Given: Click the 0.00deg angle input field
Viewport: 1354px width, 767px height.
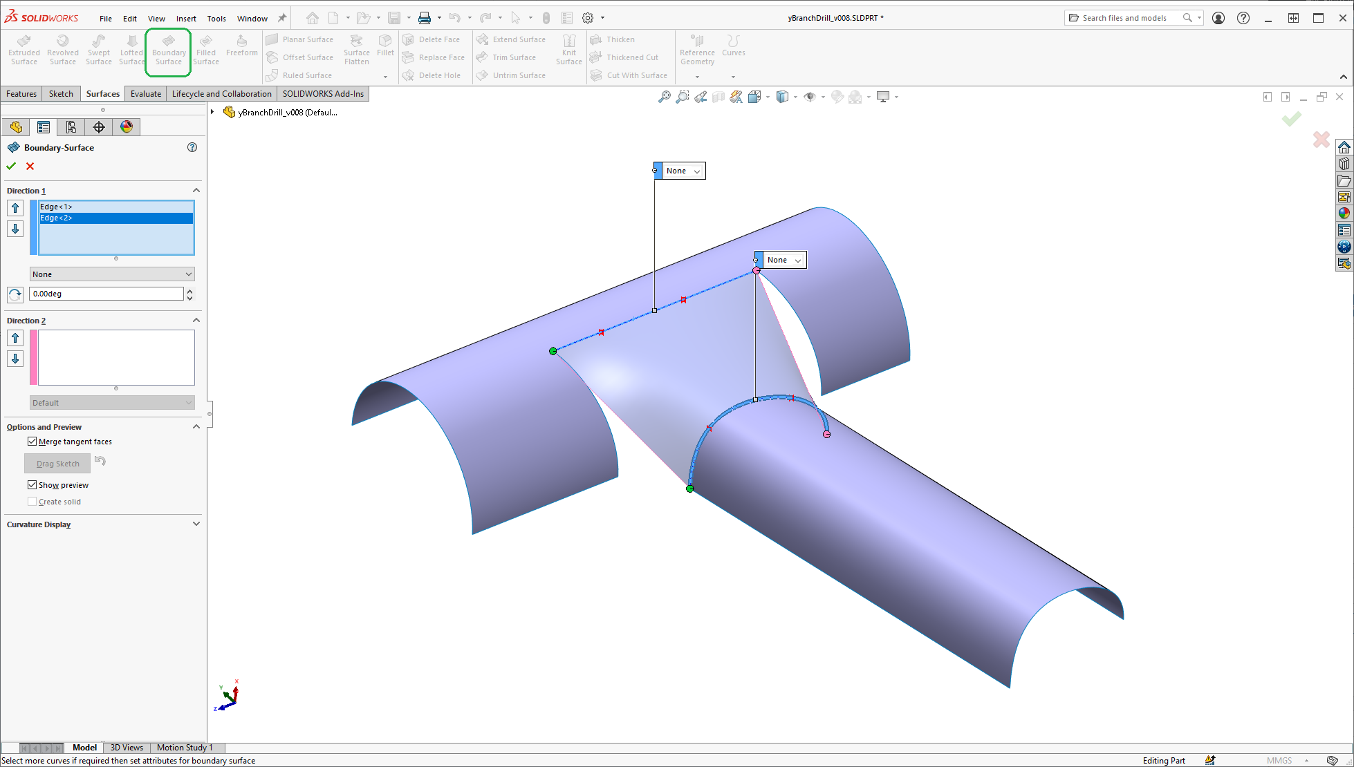Looking at the screenshot, I should pos(106,294).
